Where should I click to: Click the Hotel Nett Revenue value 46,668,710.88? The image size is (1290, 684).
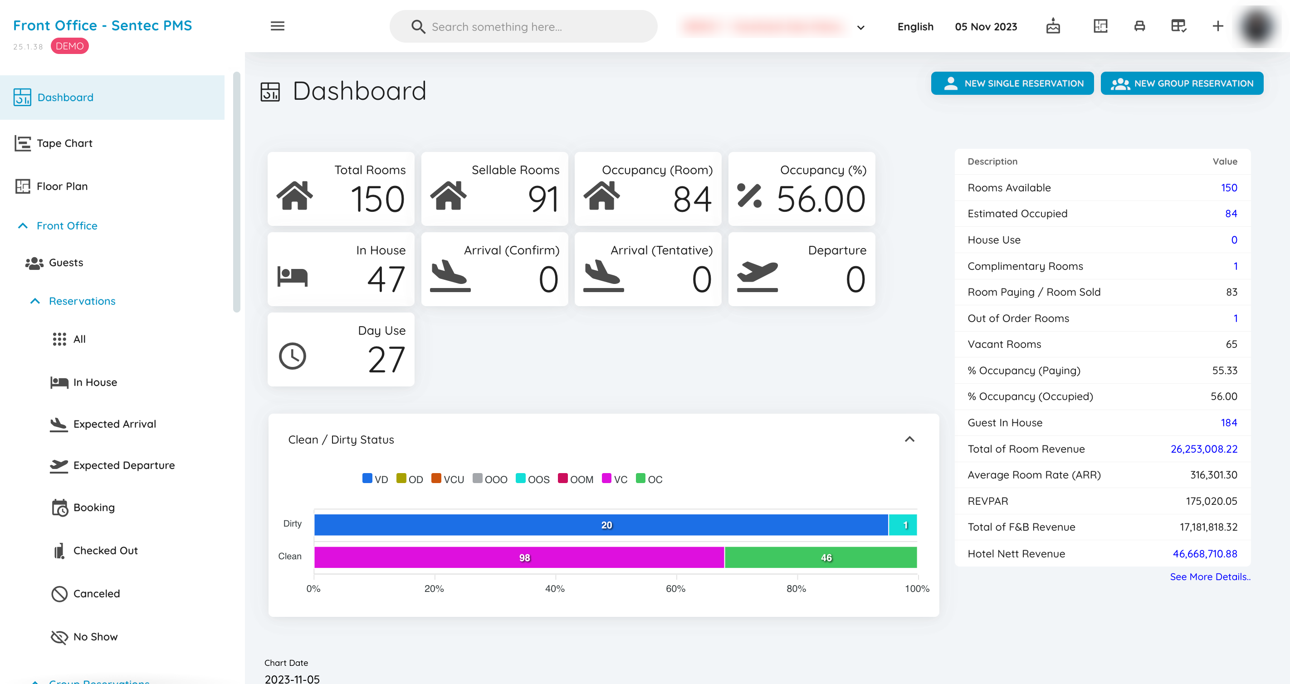[x=1204, y=554]
